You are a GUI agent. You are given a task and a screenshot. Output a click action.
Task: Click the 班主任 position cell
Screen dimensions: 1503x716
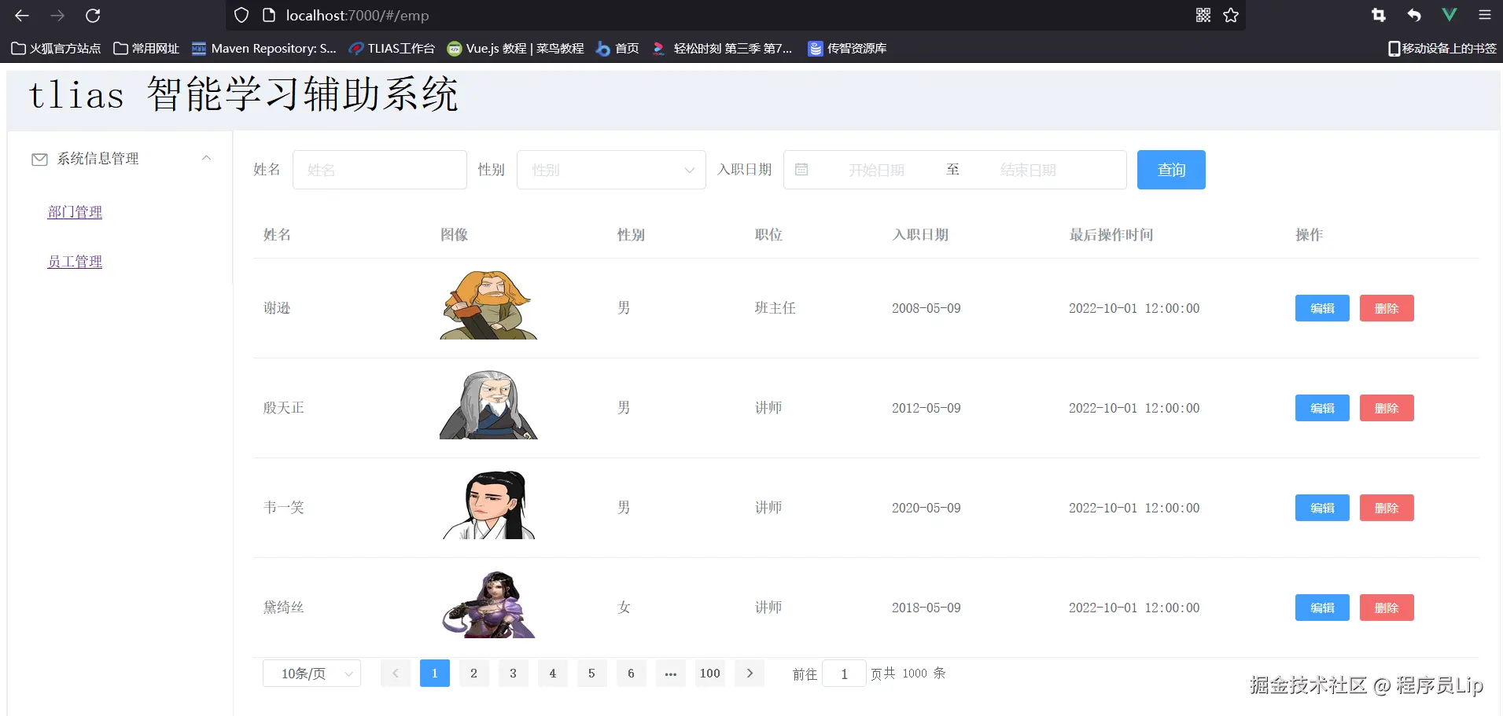tap(775, 308)
